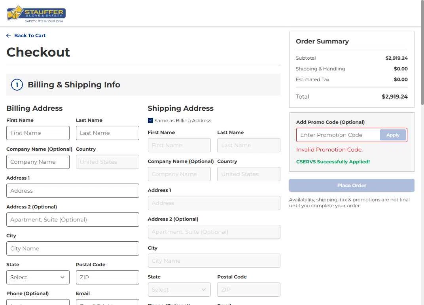Click the step 1 circle icon
424x305 pixels.
(17, 85)
